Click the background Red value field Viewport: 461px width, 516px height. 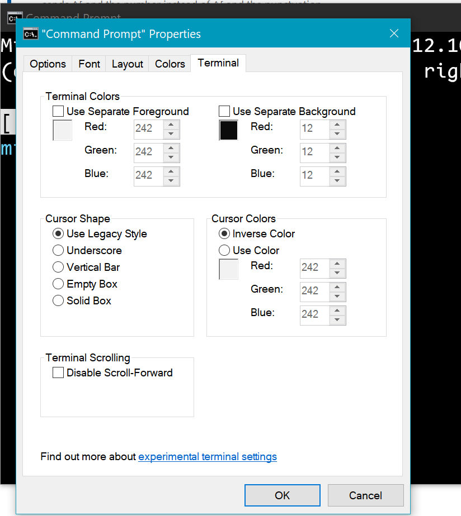pos(314,130)
